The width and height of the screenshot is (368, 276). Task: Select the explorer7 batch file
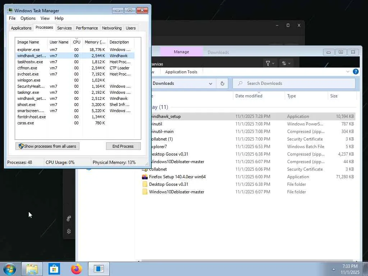click(x=253, y=147)
